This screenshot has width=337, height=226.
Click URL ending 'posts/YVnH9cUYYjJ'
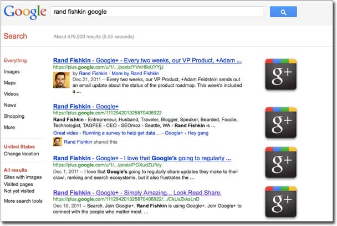pyautogui.click(x=108, y=67)
